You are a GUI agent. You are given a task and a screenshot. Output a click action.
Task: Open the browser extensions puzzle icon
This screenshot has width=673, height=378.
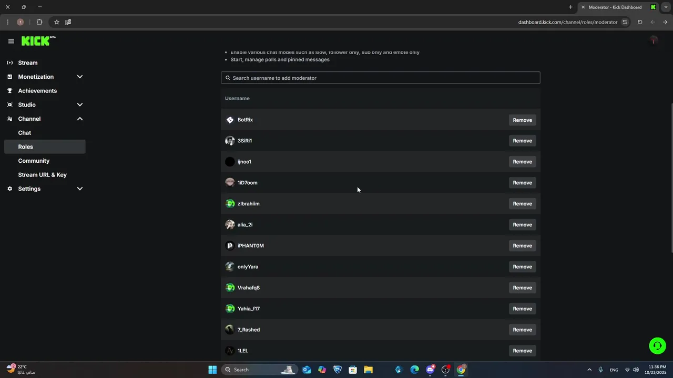[39, 22]
